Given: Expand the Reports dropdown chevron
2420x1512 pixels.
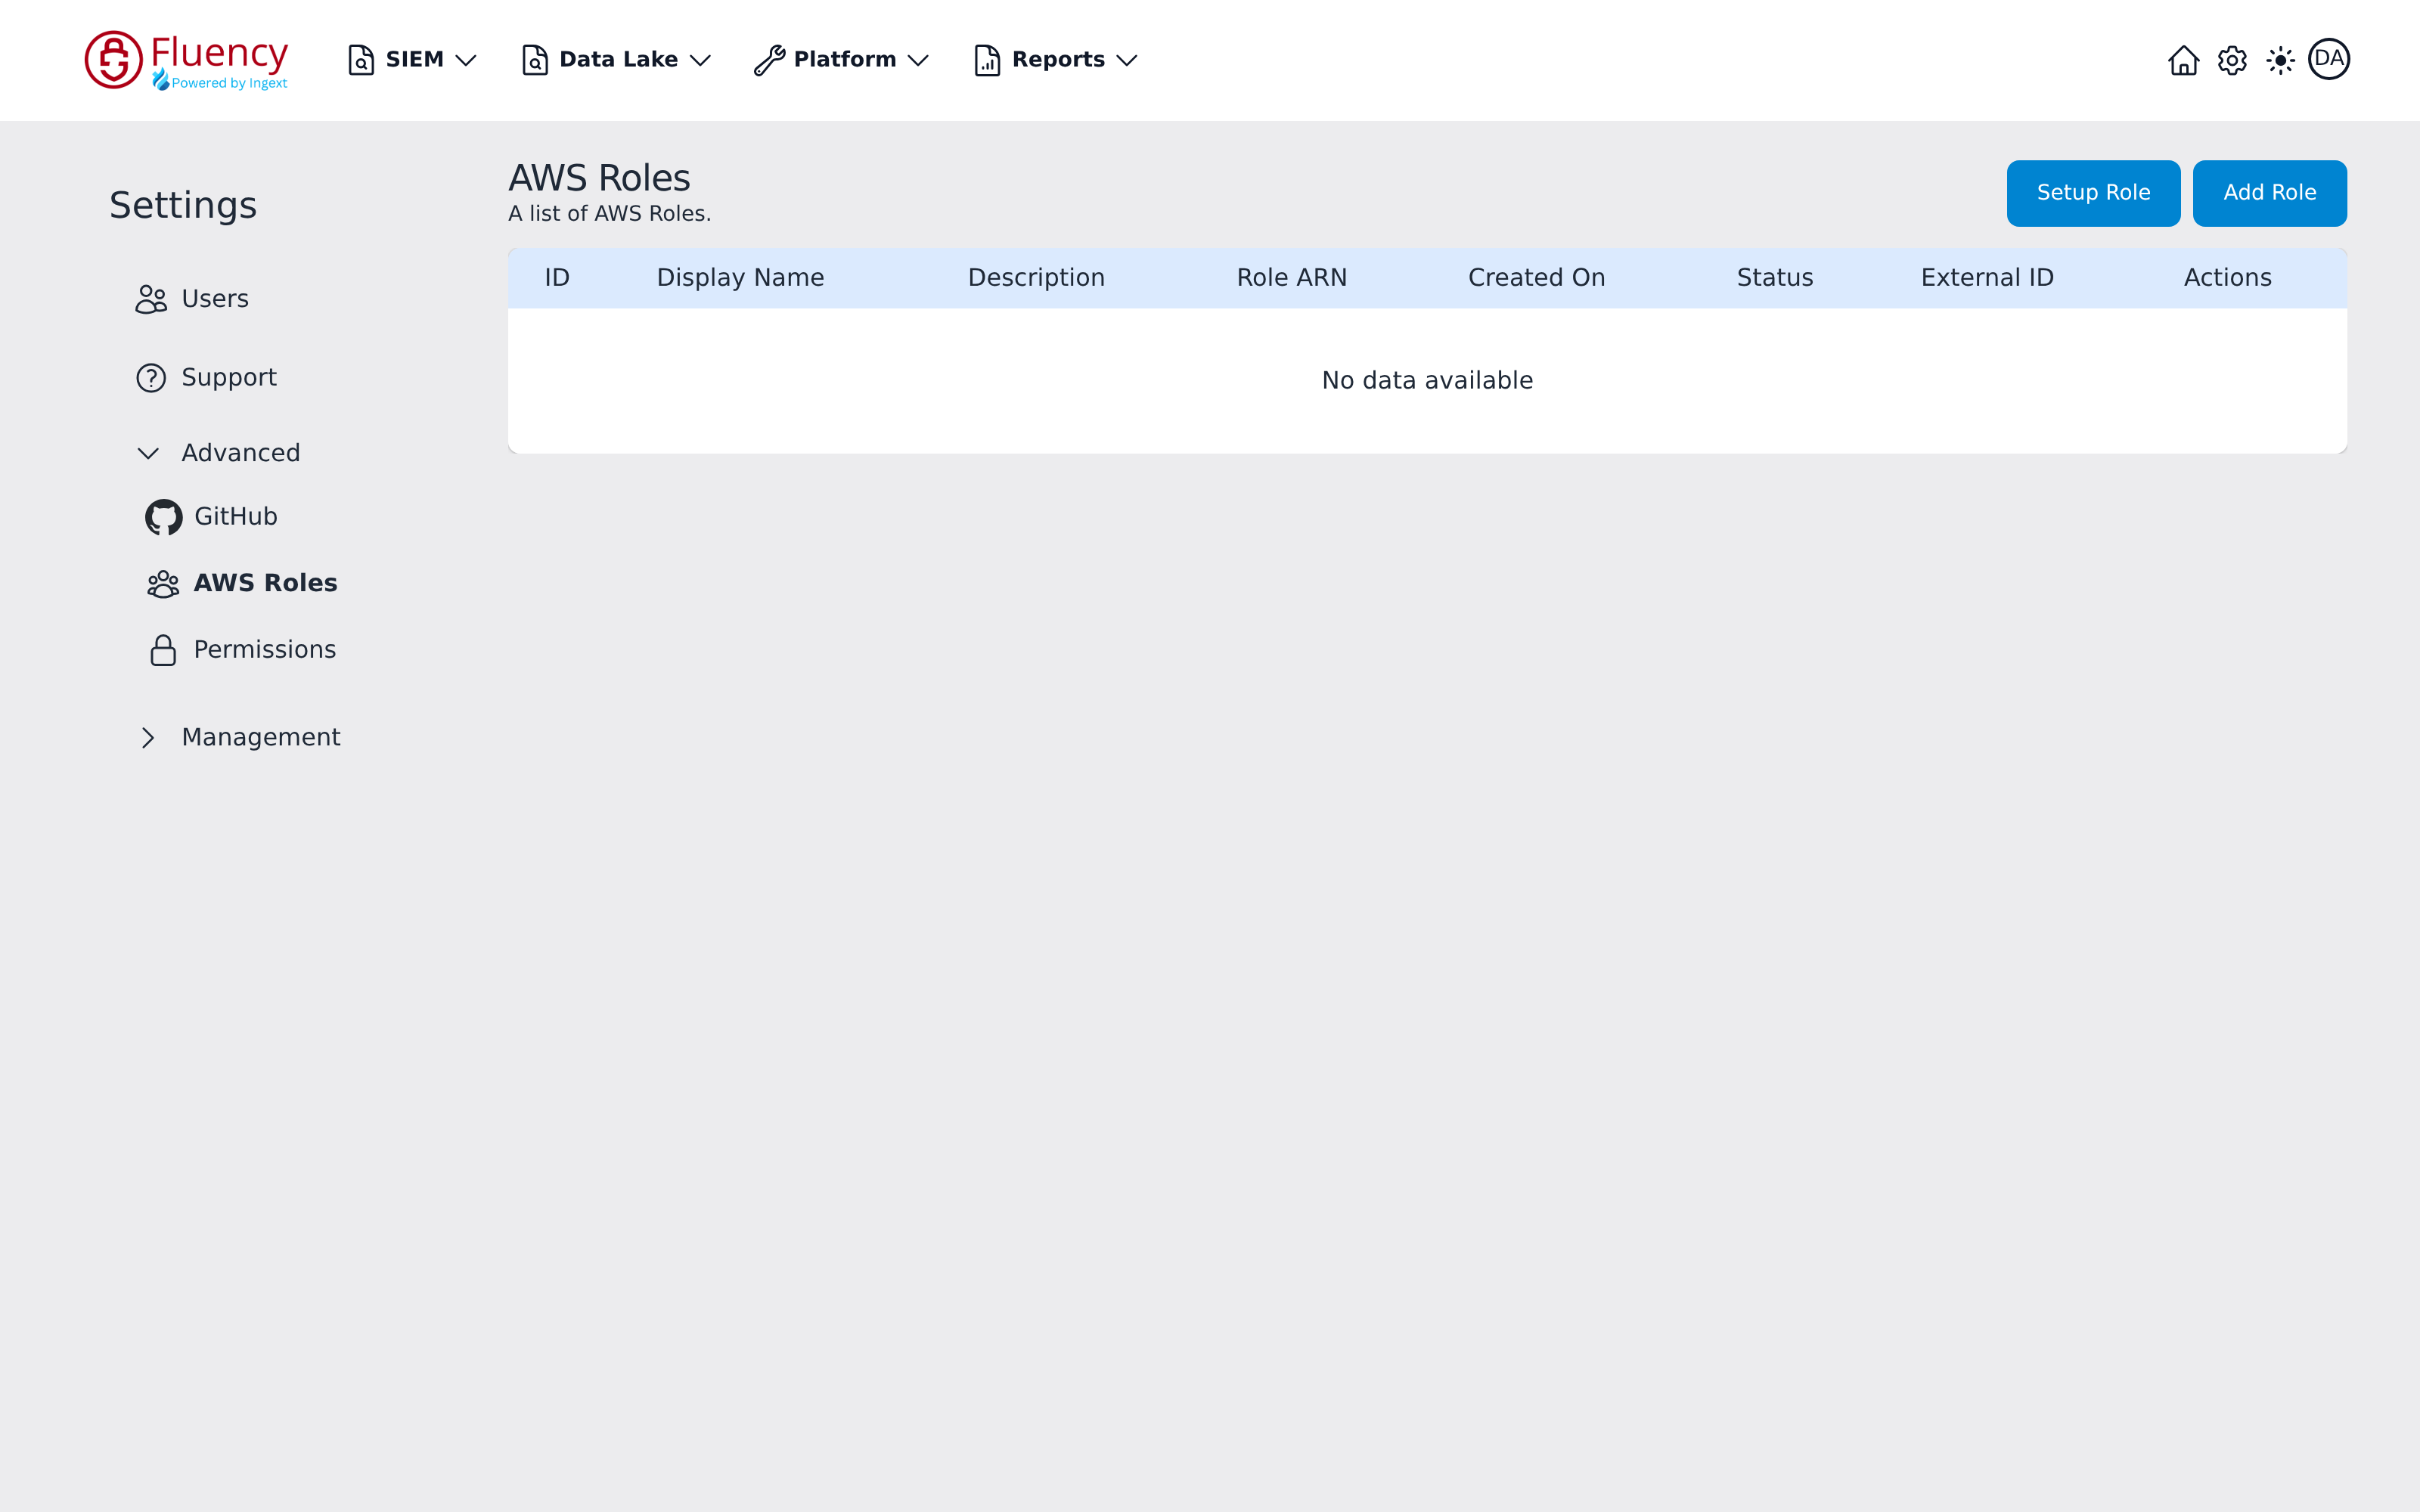Looking at the screenshot, I should click(x=1127, y=60).
